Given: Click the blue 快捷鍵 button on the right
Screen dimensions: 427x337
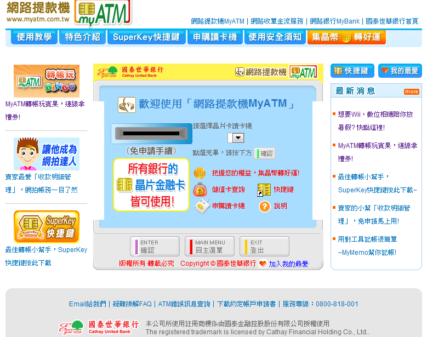Looking at the screenshot, I should click(352, 71).
